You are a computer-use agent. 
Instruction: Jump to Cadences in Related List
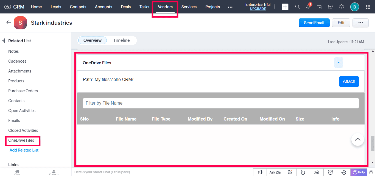[17, 61]
